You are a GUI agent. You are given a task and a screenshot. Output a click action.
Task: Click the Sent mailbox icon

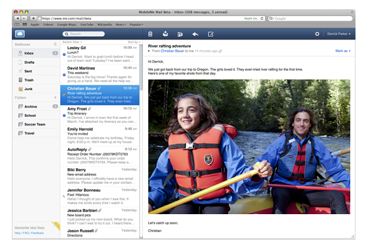click(x=20, y=71)
